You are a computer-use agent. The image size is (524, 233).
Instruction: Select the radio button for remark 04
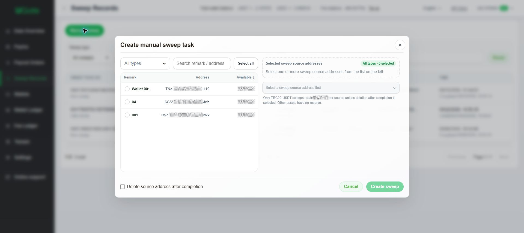tap(127, 102)
